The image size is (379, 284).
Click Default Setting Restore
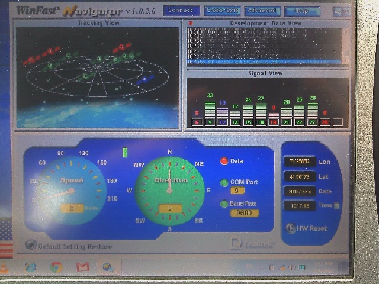(69, 246)
